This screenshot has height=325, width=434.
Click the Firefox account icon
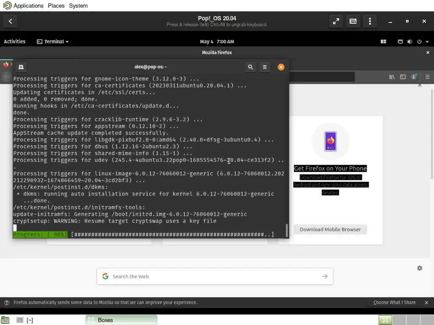[x=414, y=77]
